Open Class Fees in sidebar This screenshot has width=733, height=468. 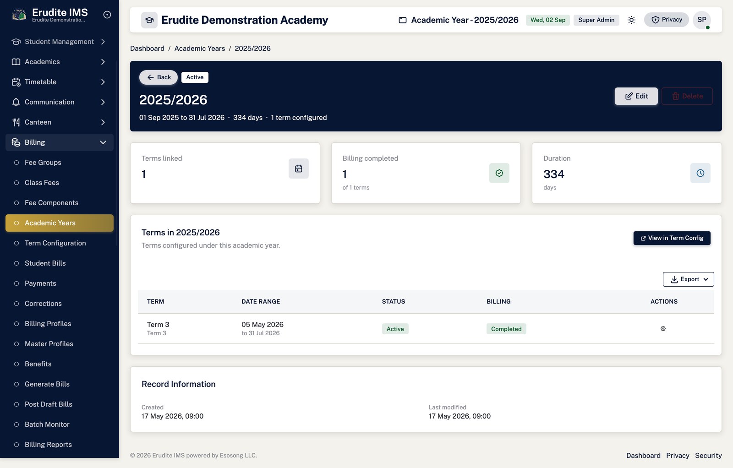[60, 183]
